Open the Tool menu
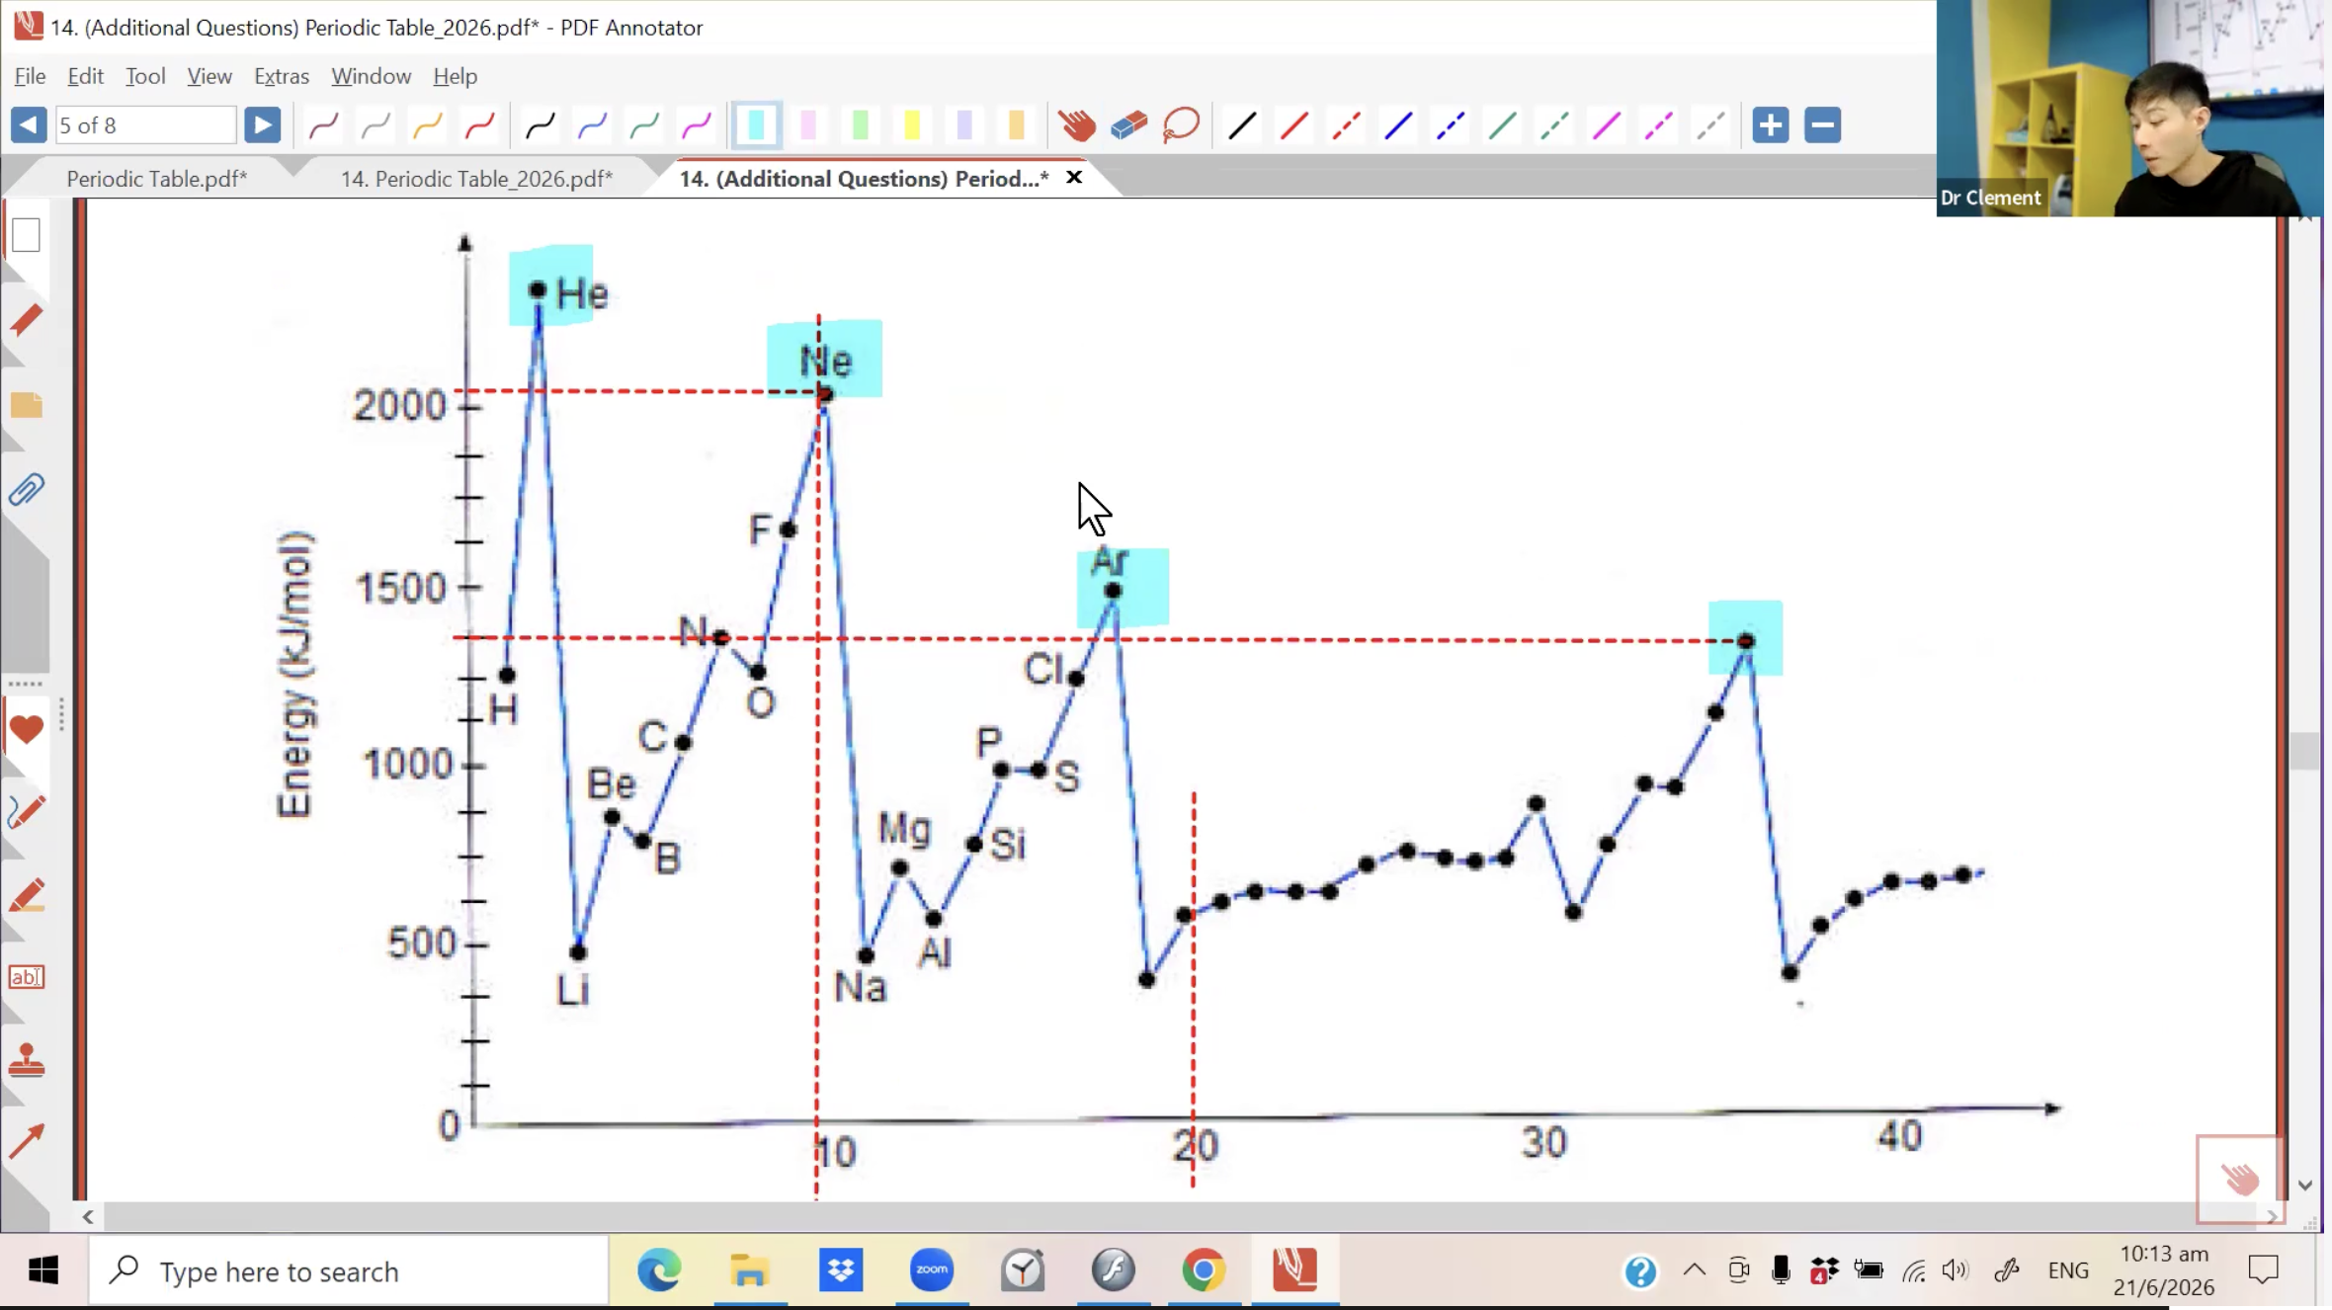Image resolution: width=2332 pixels, height=1310 pixels. coord(145,76)
